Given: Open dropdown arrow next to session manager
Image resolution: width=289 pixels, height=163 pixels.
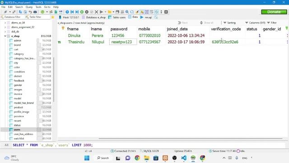Looking at the screenshot, I should click(x=10, y=12).
